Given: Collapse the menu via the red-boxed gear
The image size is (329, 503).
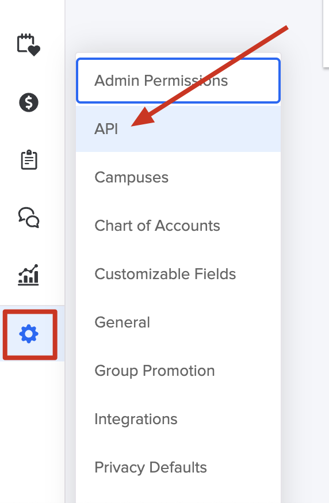Looking at the screenshot, I should point(30,334).
